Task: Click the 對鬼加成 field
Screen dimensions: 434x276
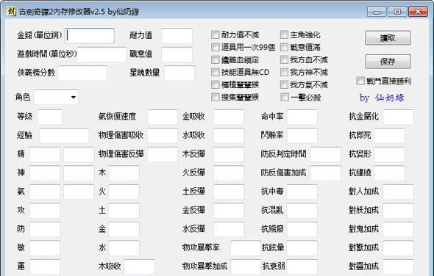Action: 398,229
